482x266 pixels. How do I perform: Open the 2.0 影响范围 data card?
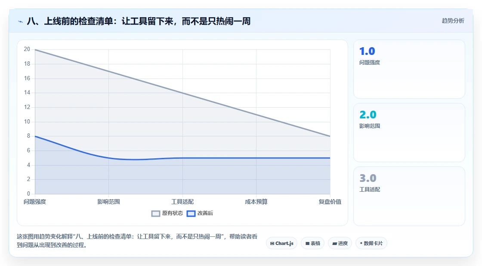409,133
